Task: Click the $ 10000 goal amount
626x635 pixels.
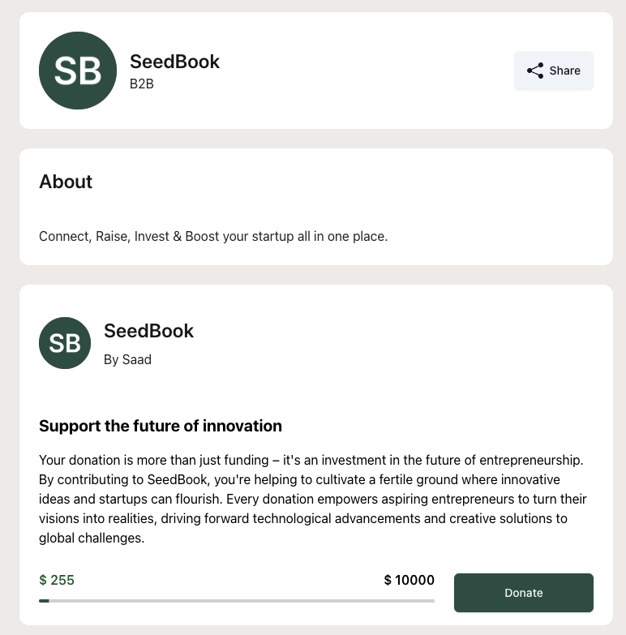Action: pyautogui.click(x=409, y=580)
